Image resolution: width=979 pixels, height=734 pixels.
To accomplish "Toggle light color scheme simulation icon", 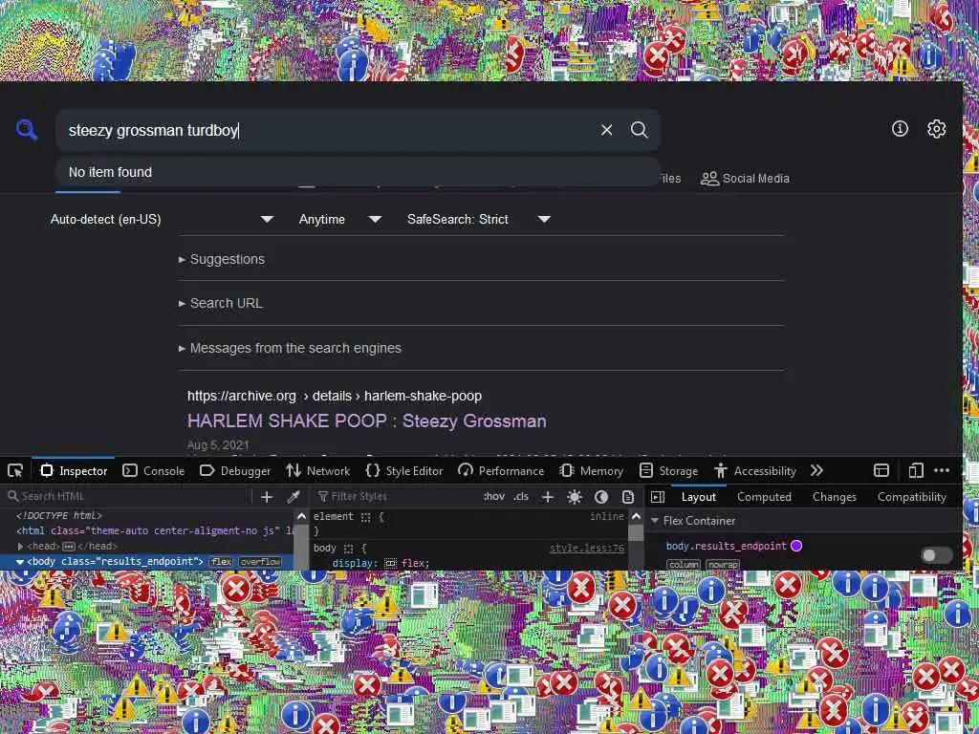I will click(x=575, y=497).
